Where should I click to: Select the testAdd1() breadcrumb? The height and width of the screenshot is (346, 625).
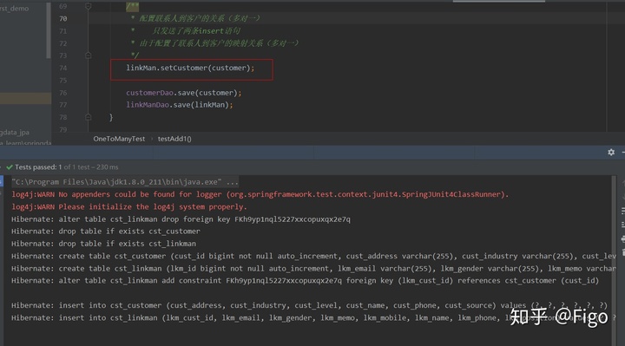(x=174, y=139)
